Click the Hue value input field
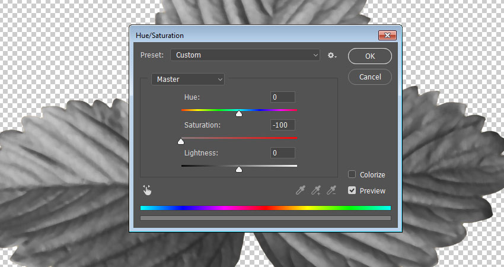This screenshot has height=267, width=504. coord(282,97)
